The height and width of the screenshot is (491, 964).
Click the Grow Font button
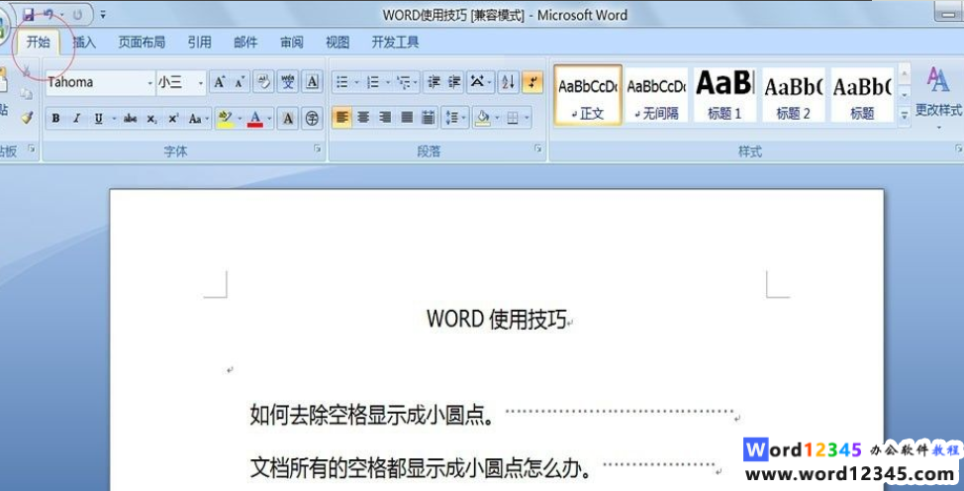219,82
